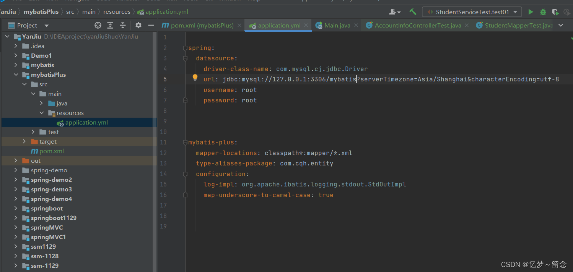The height and width of the screenshot is (272, 573).
Task: Run tests with the coverage icon
Action: click(555, 12)
